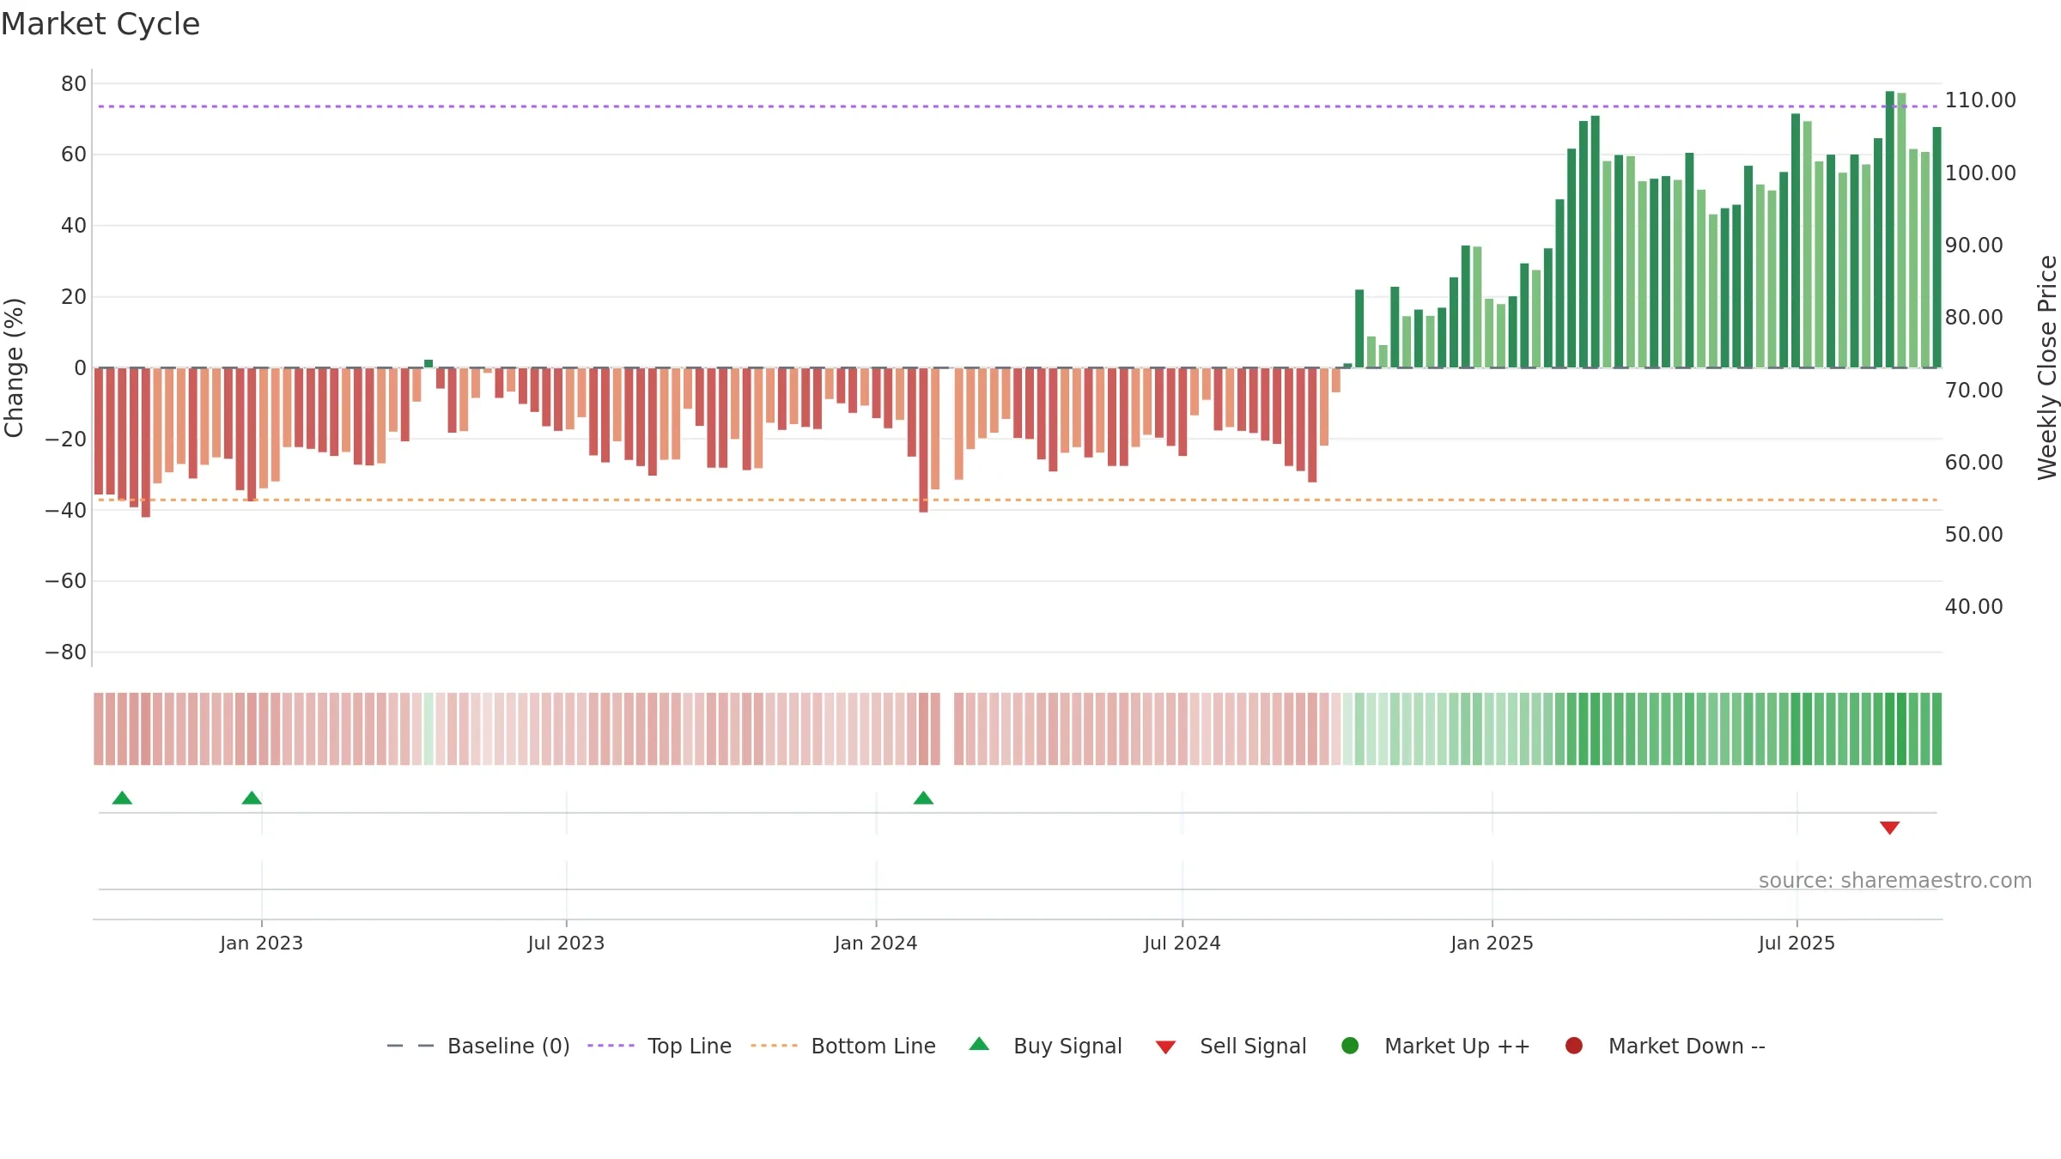Select the red sell signal marker after Jul 2025

[1889, 828]
